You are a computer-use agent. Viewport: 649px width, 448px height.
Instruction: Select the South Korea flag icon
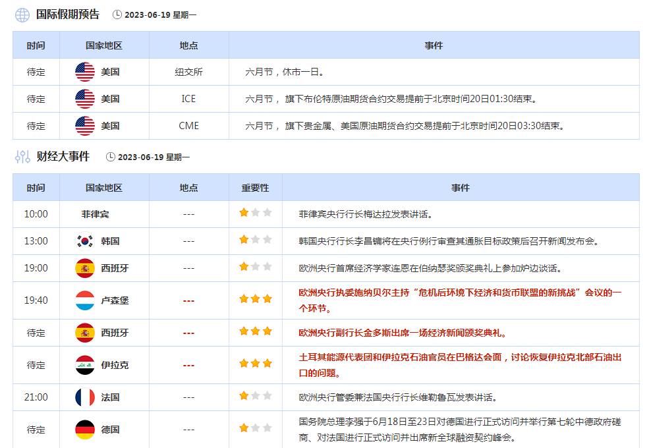[85, 241]
